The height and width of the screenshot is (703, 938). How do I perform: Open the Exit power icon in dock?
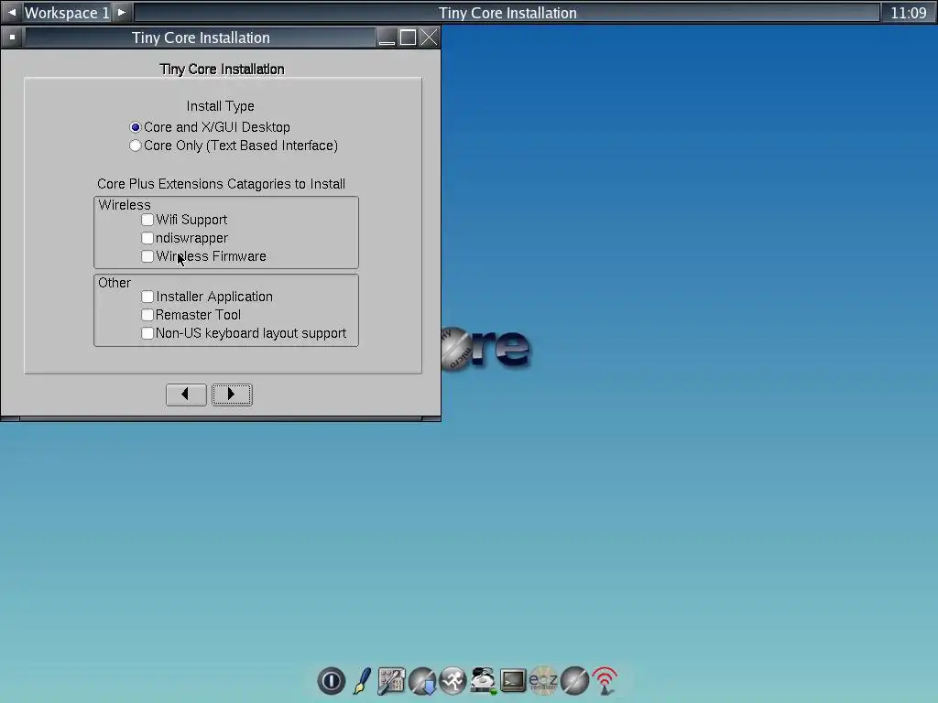[332, 681]
